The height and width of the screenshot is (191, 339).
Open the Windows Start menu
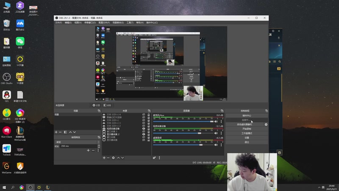(x=4, y=187)
